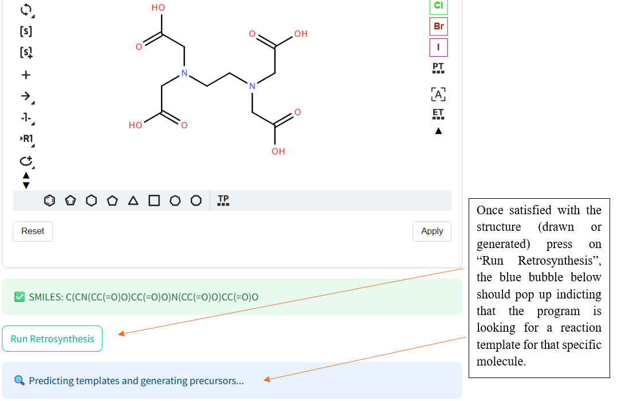The width and height of the screenshot is (617, 401).
Task: Pick the Iodine atom button
Action: (438, 47)
